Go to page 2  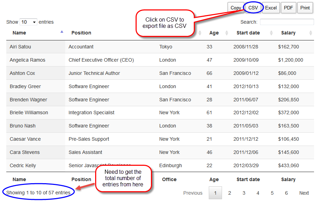coord(230,193)
